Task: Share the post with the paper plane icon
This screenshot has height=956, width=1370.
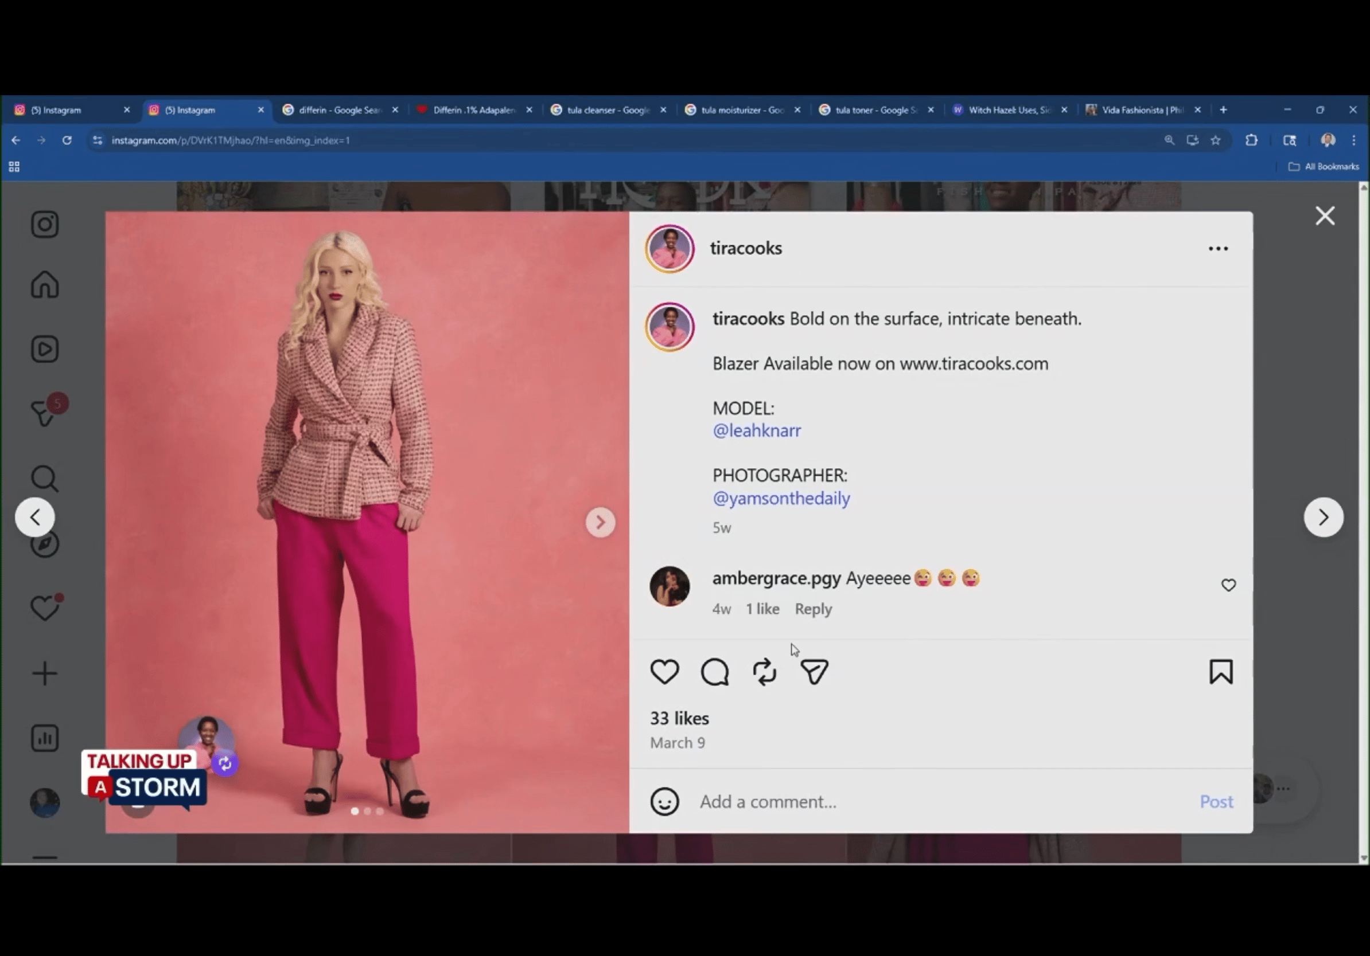Action: pyautogui.click(x=814, y=672)
